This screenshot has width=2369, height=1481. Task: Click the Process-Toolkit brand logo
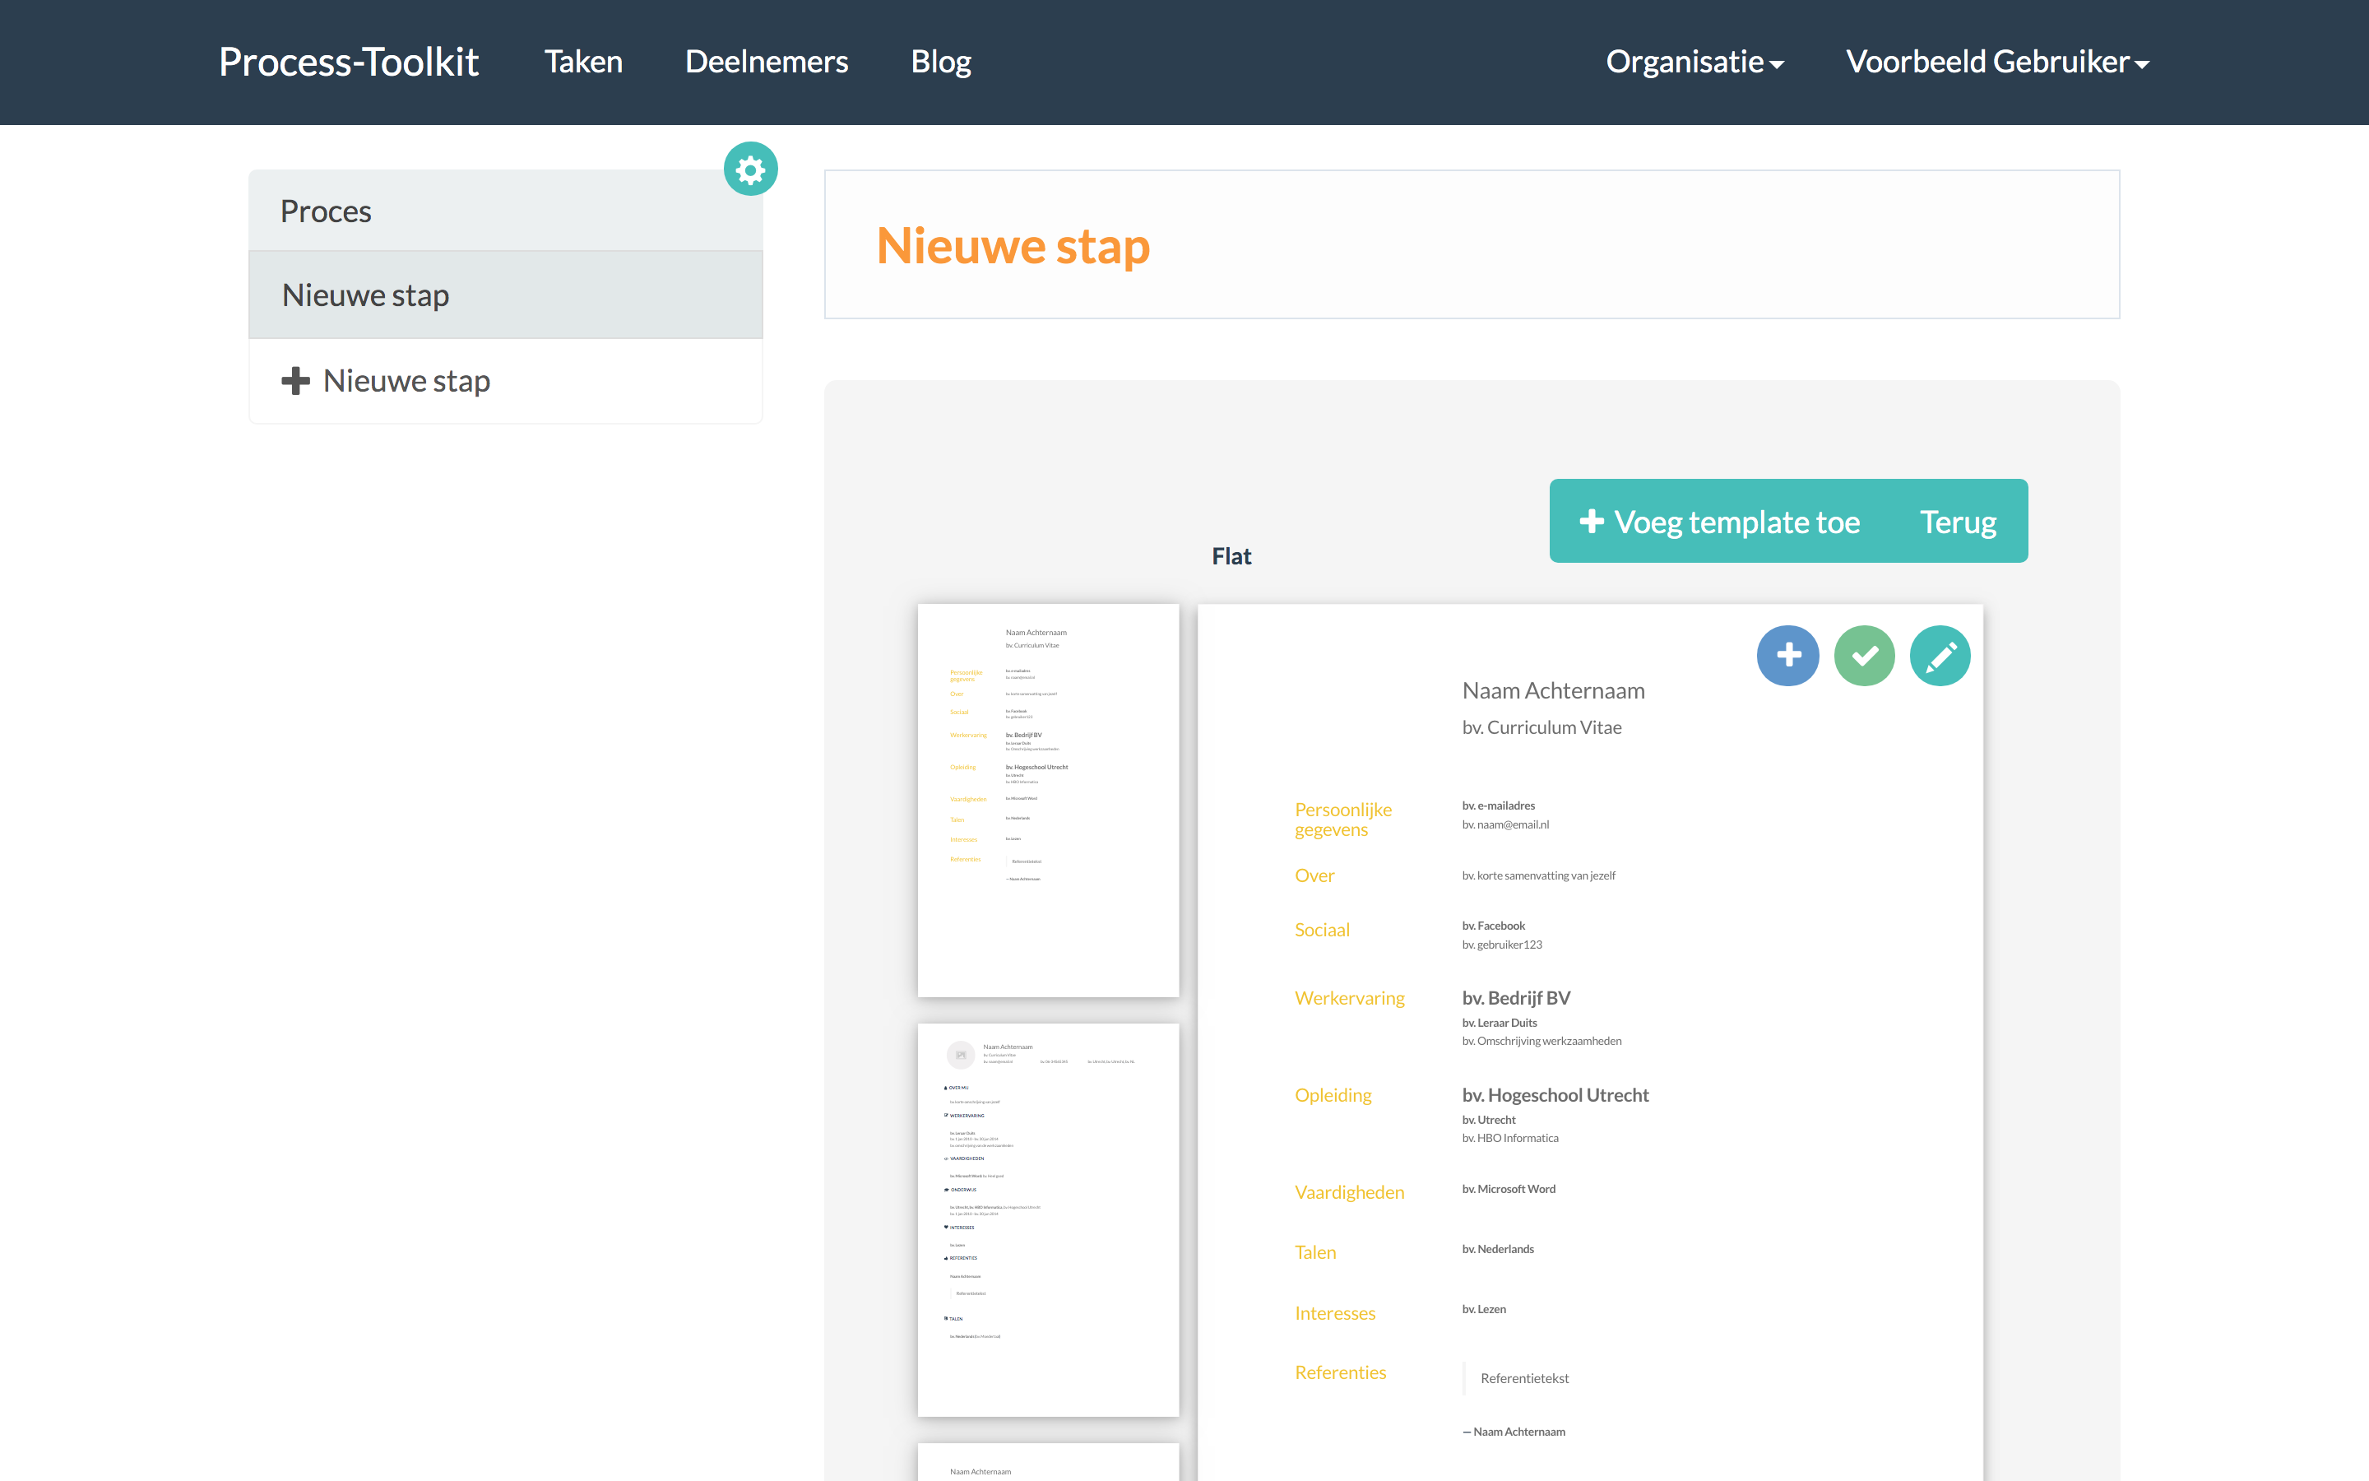point(349,62)
